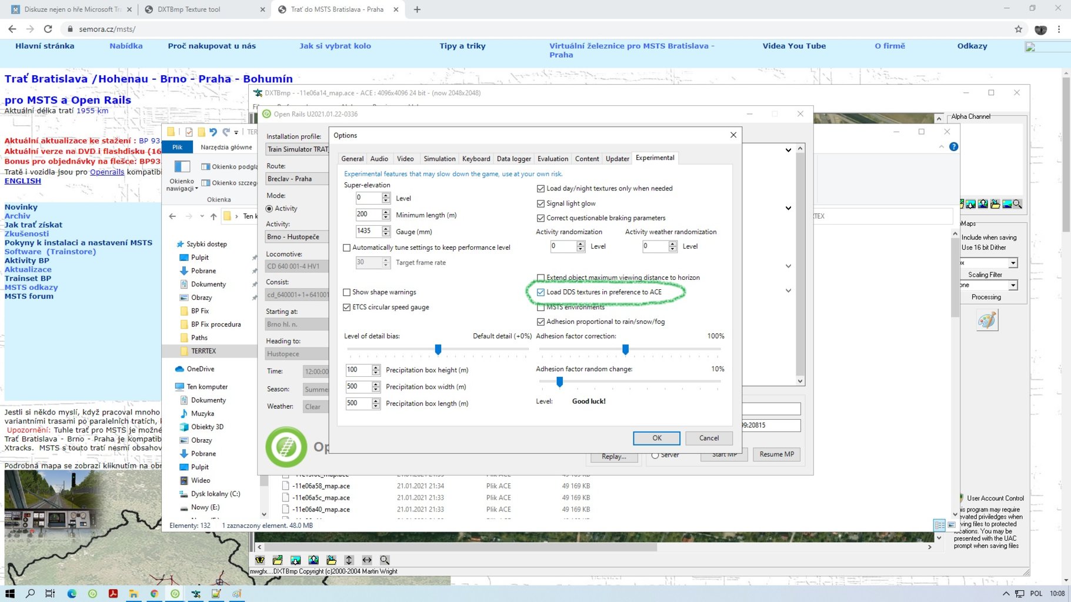
Task: Increase the Super-elevation Level spinner
Action: tap(386, 195)
